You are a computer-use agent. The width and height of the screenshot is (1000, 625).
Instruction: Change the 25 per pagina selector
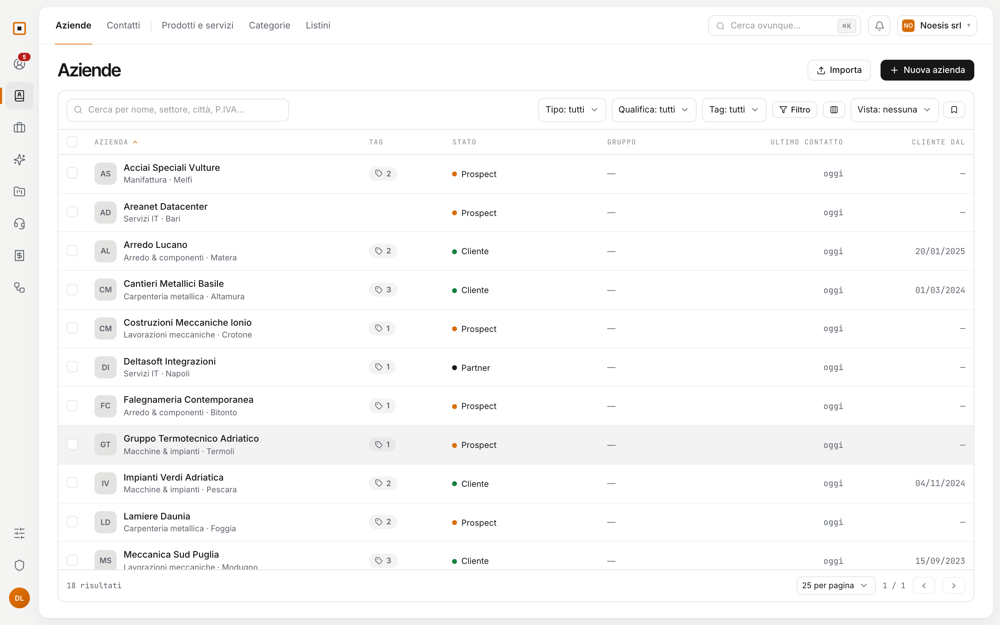point(835,585)
